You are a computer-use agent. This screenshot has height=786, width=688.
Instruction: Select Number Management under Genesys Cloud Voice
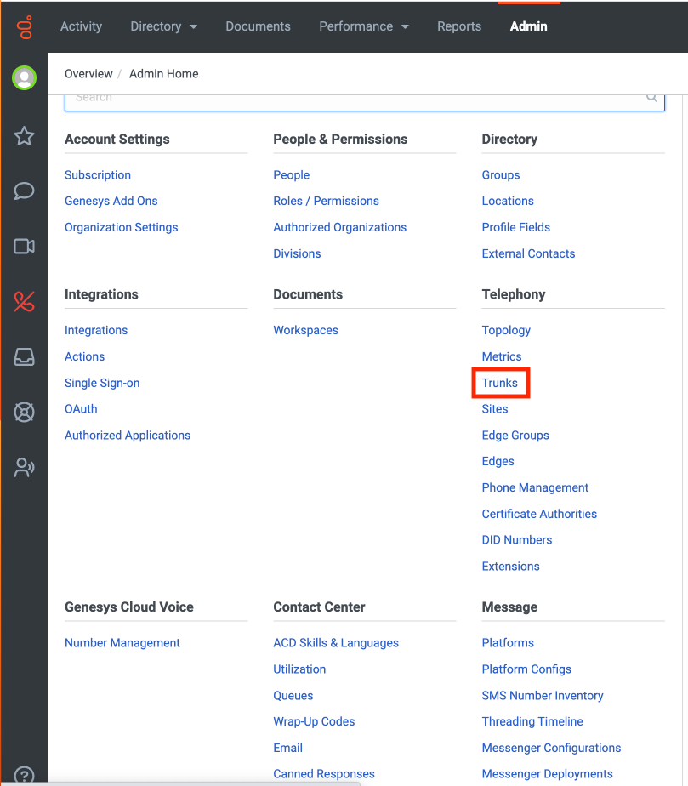pos(122,643)
